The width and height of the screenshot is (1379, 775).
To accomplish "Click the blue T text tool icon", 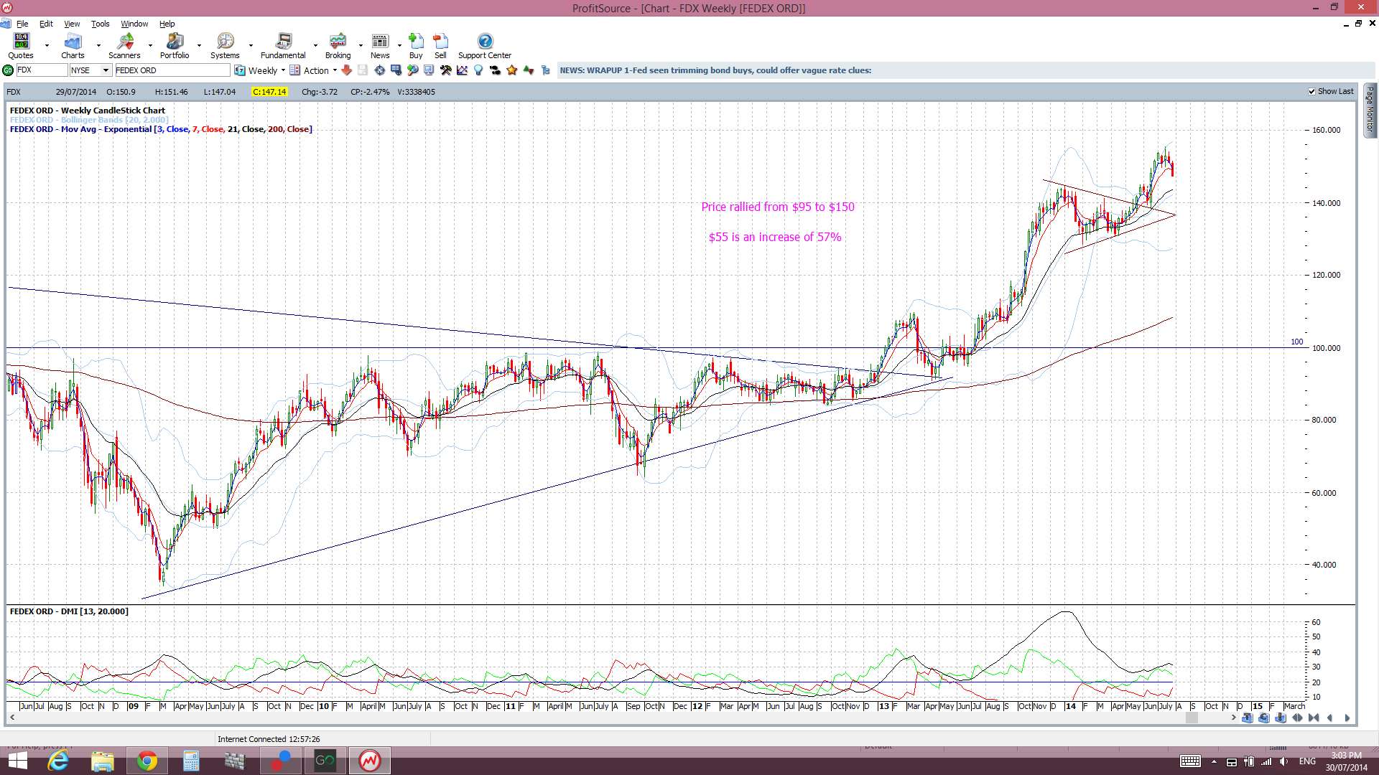I will tap(1248, 718).
